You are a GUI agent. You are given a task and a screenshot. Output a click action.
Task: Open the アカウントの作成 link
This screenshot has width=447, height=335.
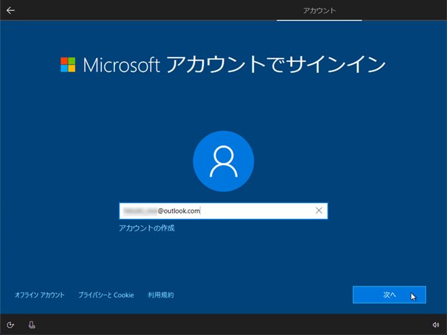146,228
